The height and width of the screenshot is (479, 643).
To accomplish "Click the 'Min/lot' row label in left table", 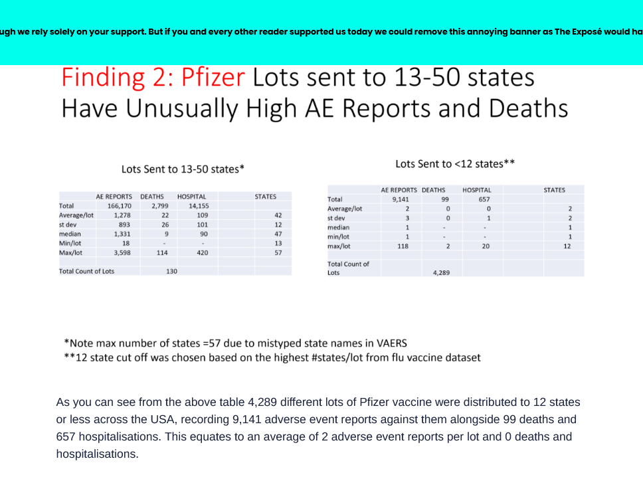I will [70, 243].
